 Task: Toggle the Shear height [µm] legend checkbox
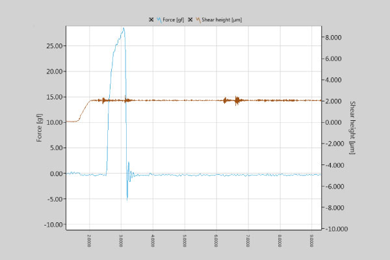[x=190, y=20]
